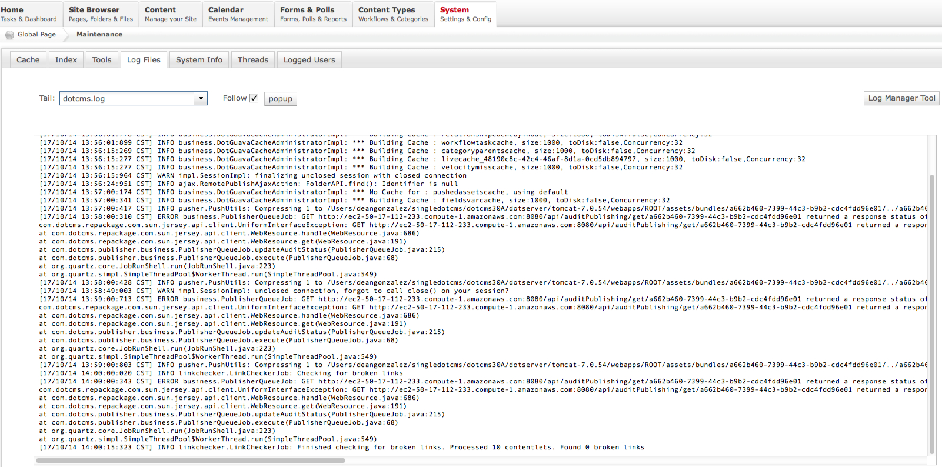Uncheck the Follow checkbox
The width and height of the screenshot is (942, 467).
click(254, 98)
